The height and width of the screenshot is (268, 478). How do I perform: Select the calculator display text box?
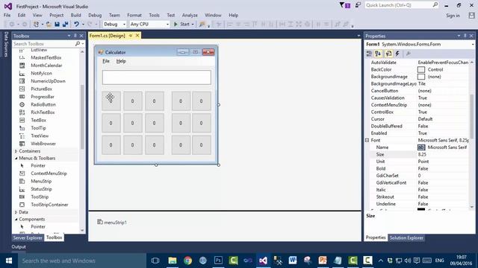(156, 77)
